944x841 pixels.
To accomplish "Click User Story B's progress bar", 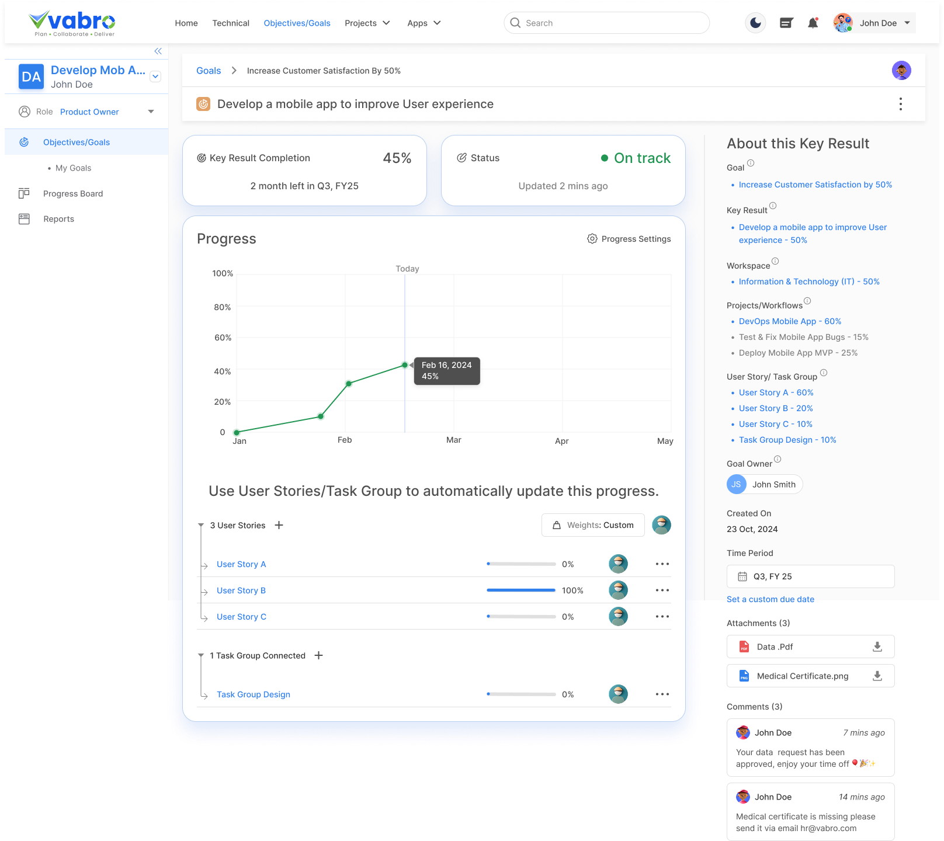I will (x=520, y=590).
